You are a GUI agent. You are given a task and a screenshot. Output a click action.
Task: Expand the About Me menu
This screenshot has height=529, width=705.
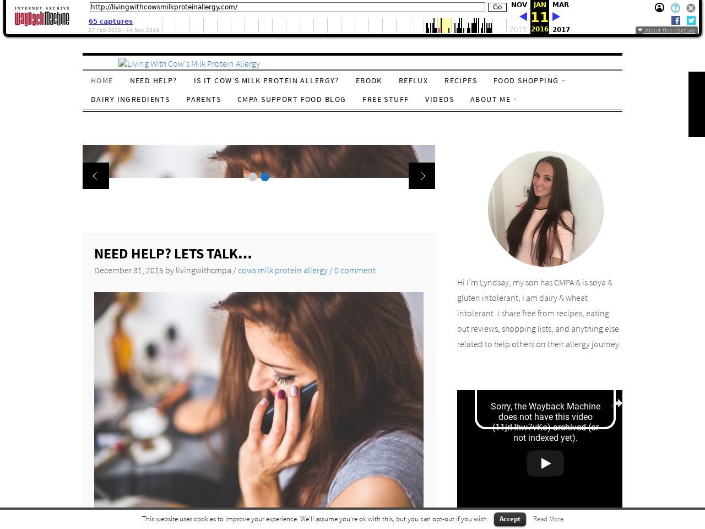click(493, 99)
